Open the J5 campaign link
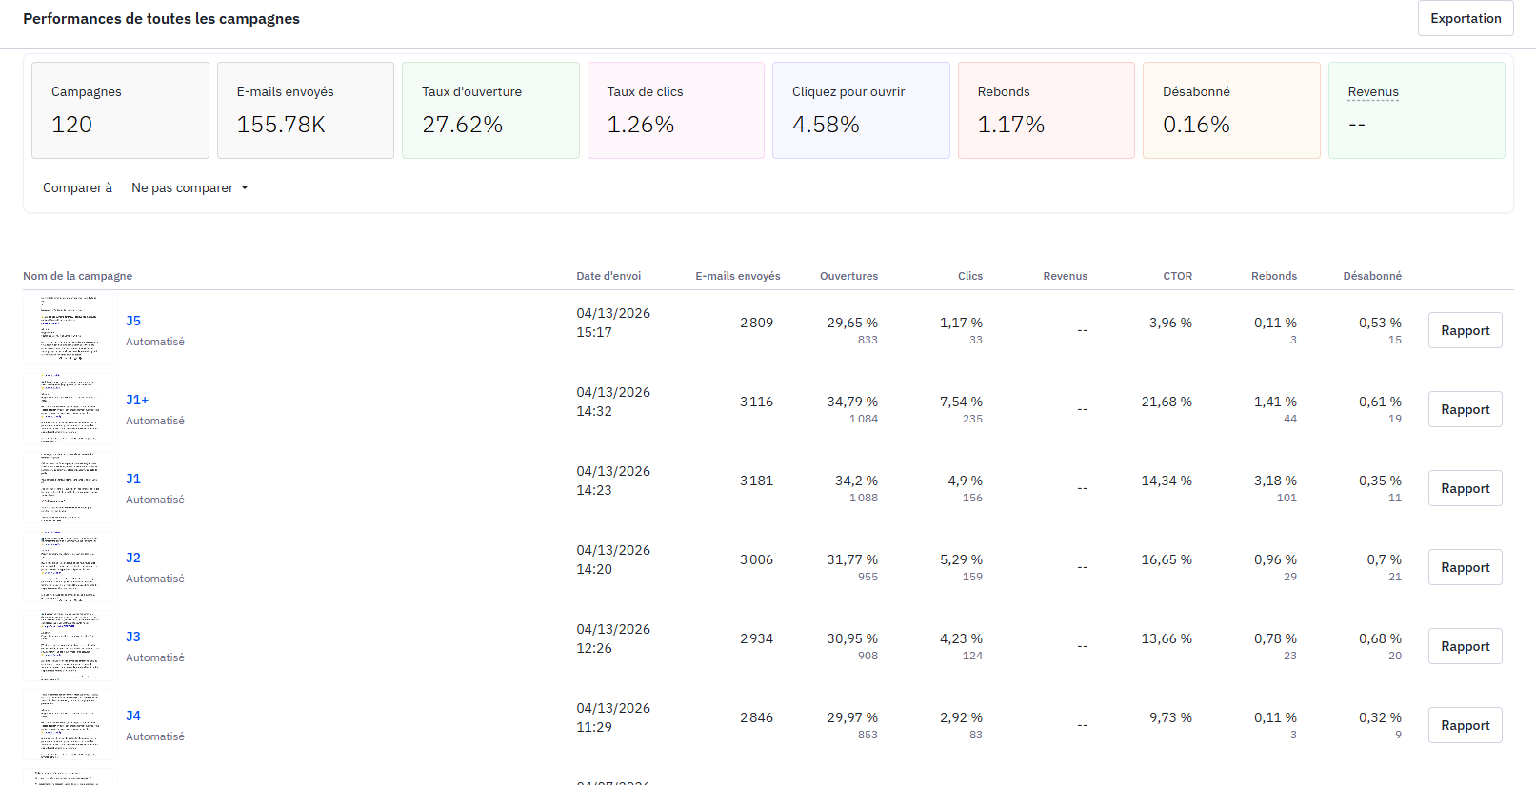This screenshot has width=1536, height=785. 133,321
